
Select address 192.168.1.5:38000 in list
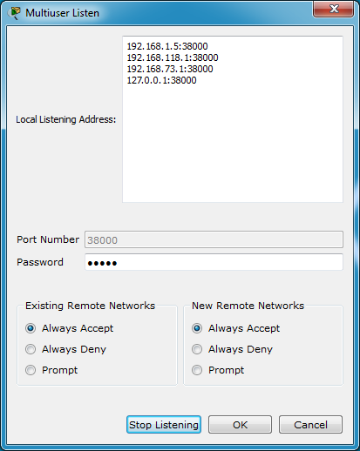[167, 46]
